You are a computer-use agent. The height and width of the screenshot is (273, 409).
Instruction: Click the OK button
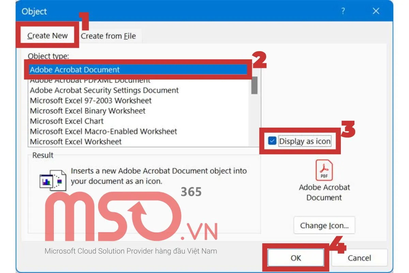point(296,258)
